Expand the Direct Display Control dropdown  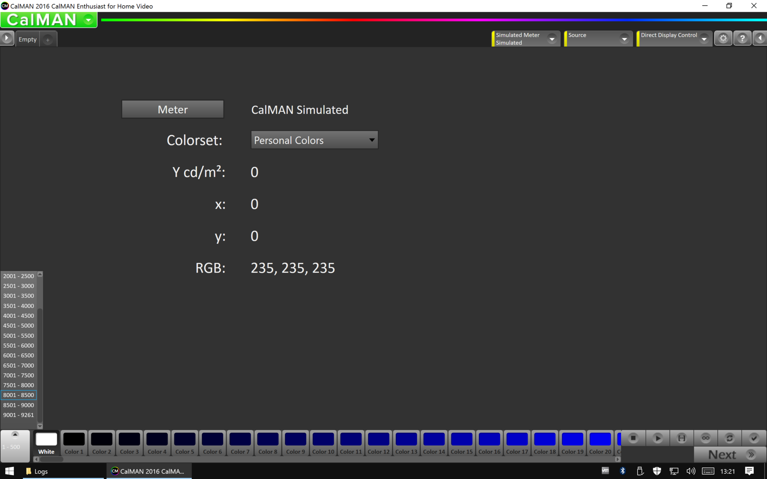704,39
